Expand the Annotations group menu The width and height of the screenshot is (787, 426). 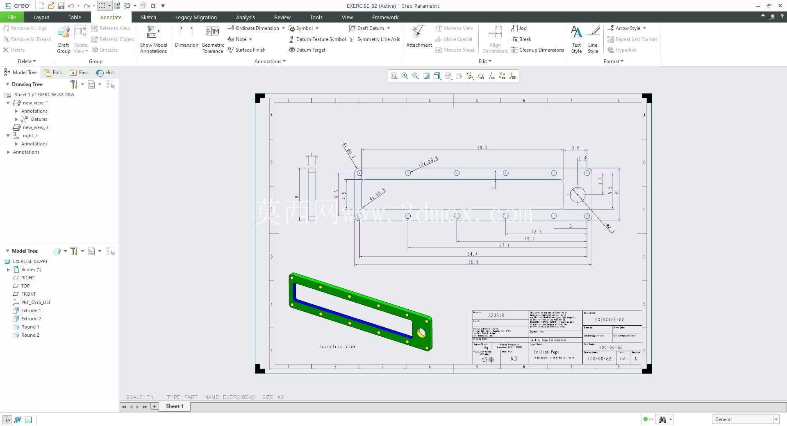pyautogui.click(x=270, y=61)
